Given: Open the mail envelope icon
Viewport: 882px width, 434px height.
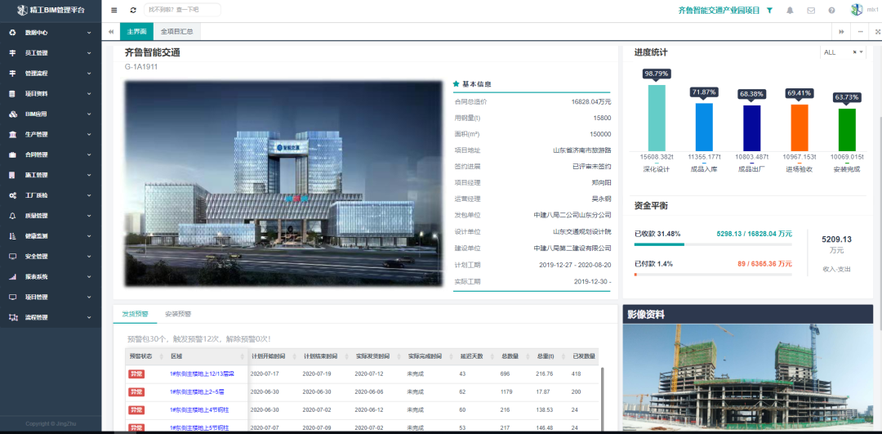Looking at the screenshot, I should pos(811,10).
